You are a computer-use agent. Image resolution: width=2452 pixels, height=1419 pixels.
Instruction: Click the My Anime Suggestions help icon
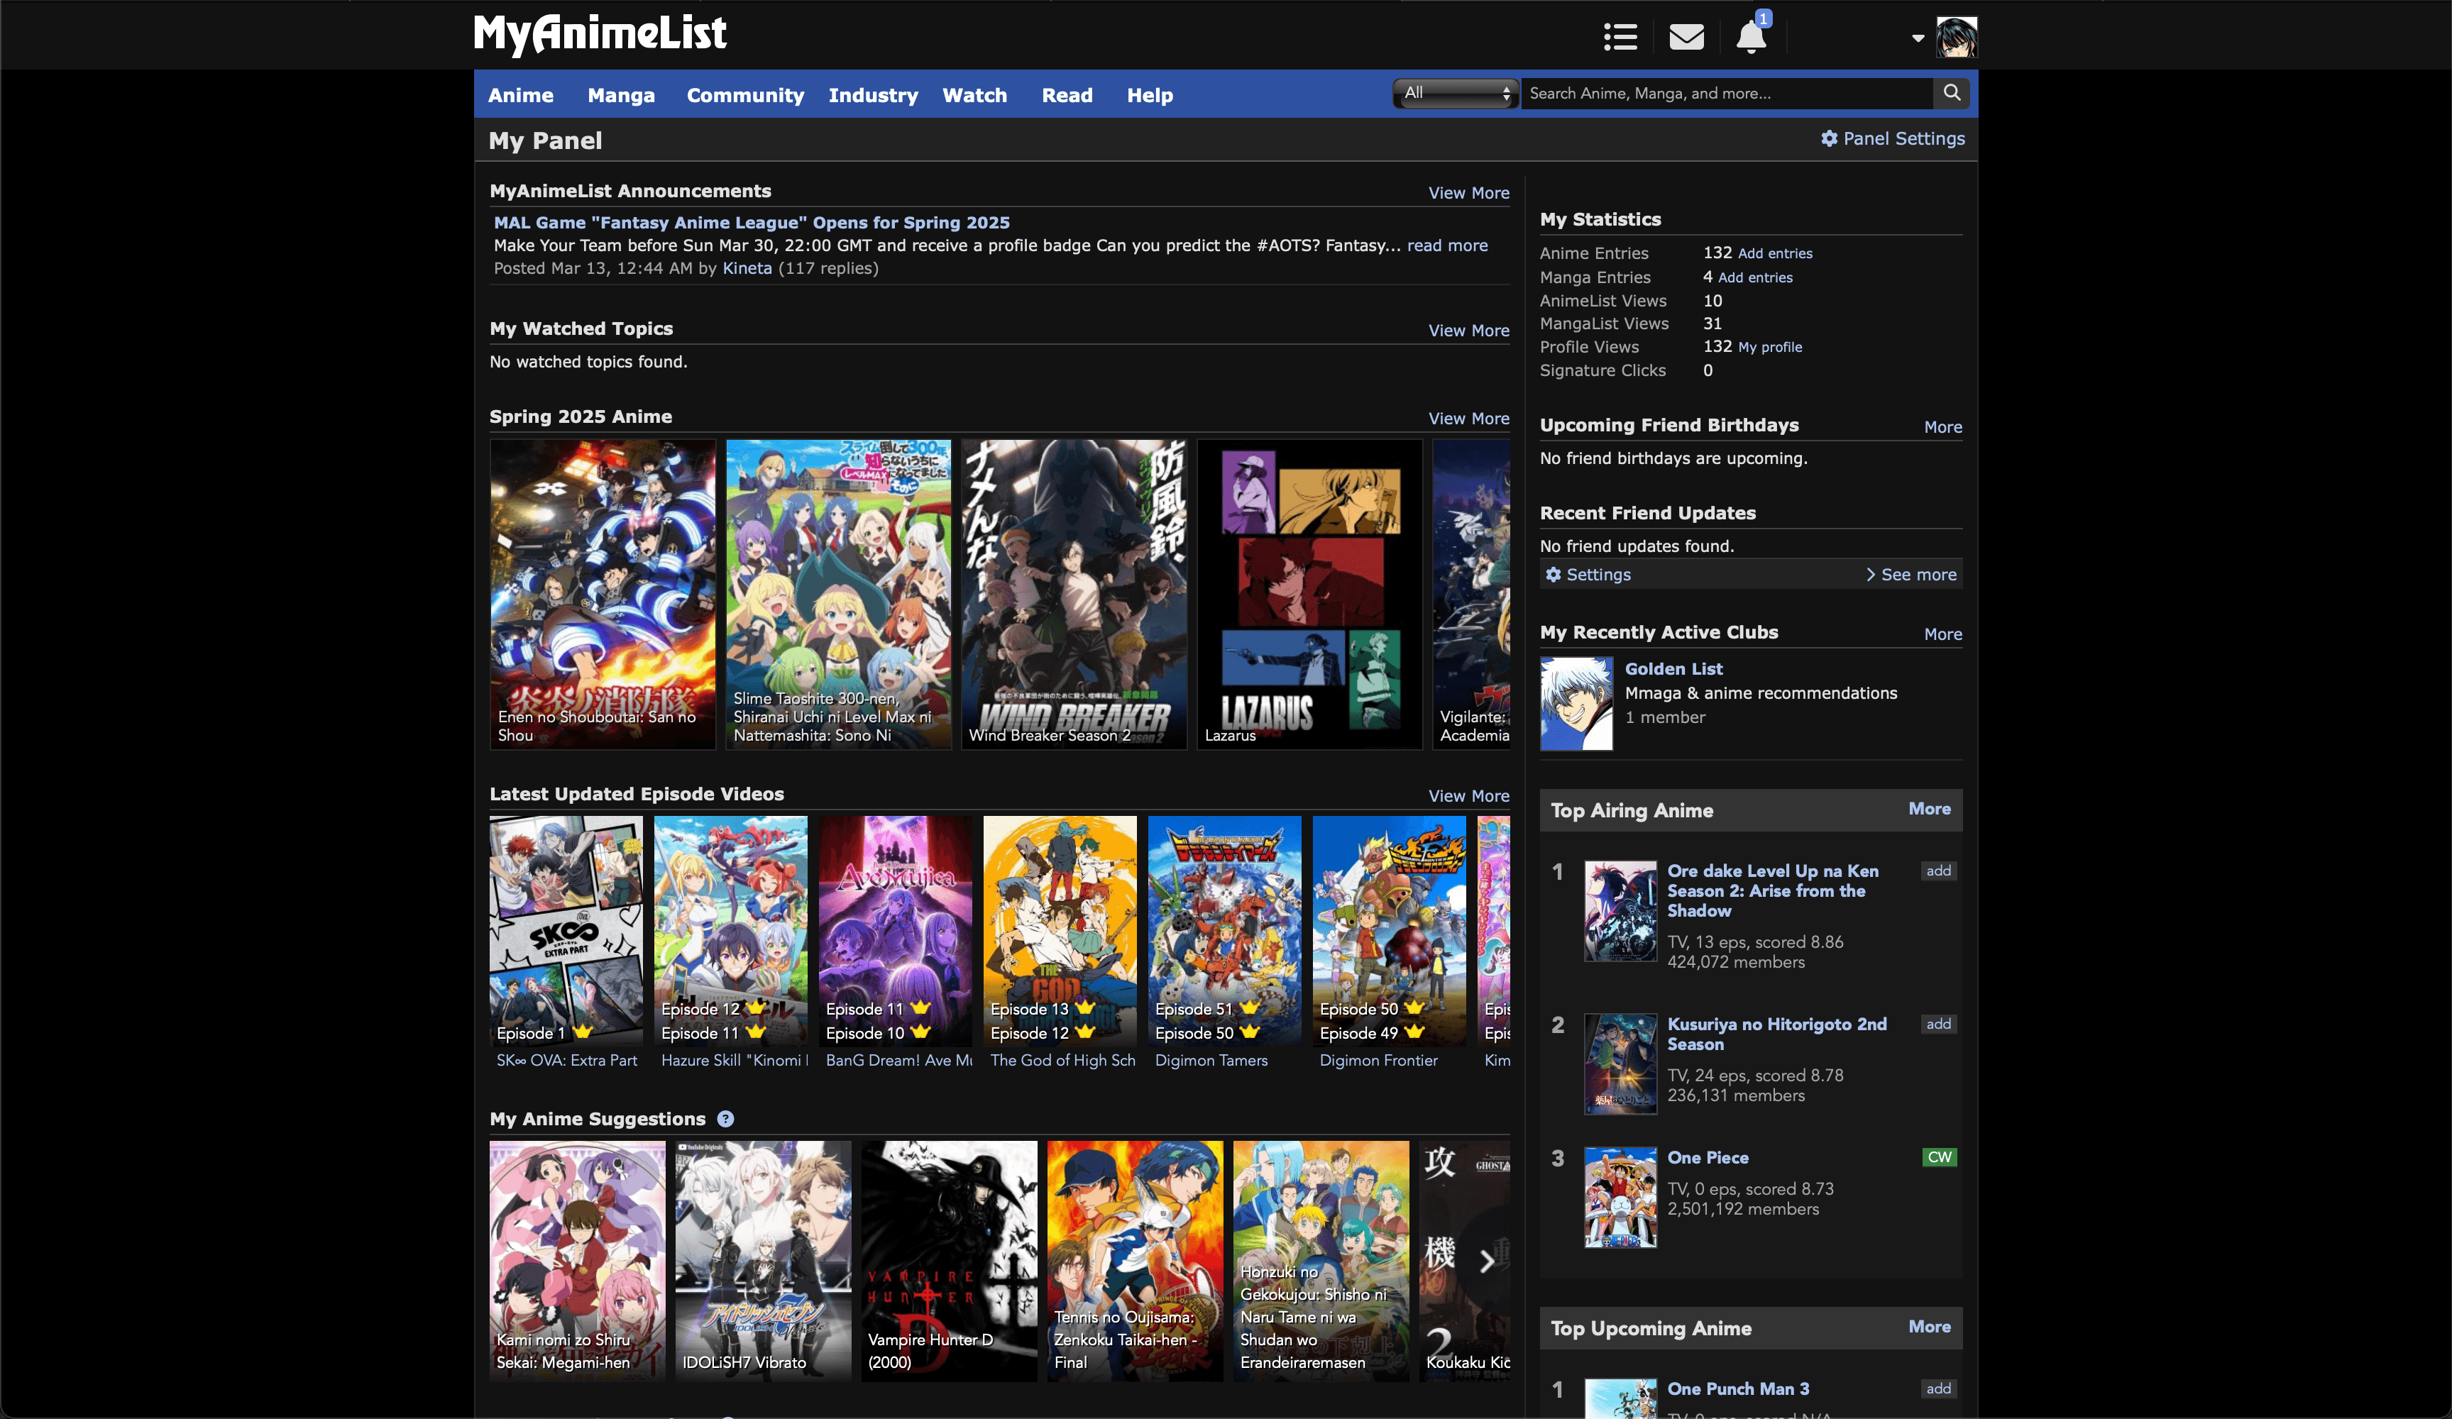(x=726, y=1118)
